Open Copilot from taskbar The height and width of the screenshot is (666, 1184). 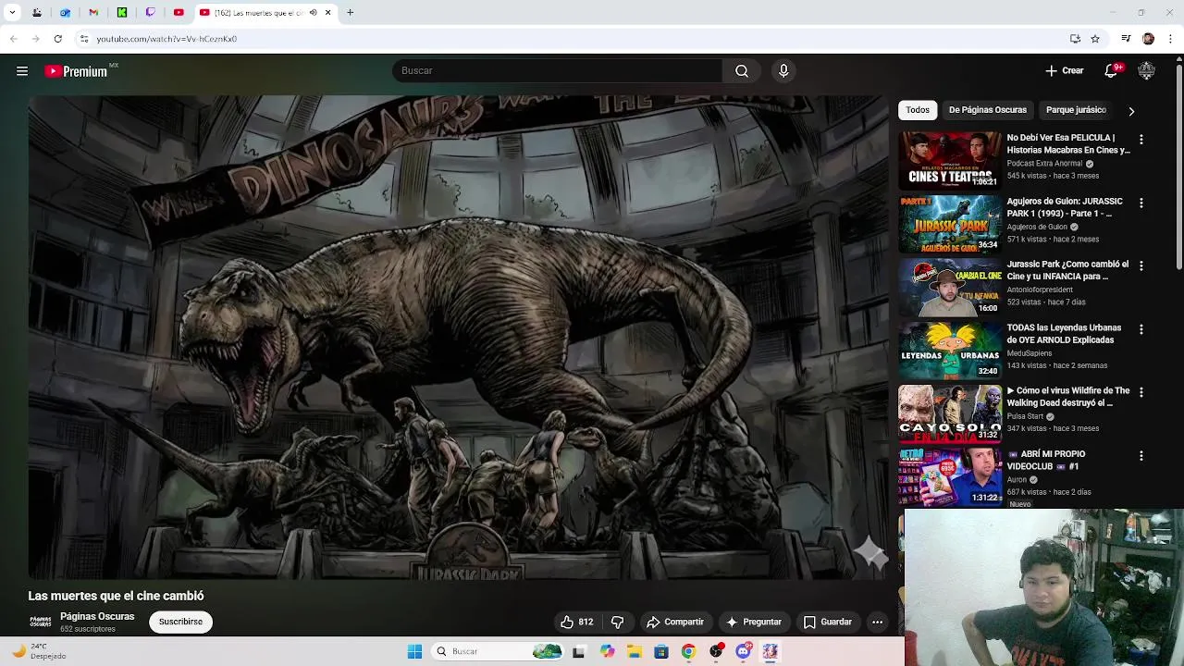tap(607, 651)
